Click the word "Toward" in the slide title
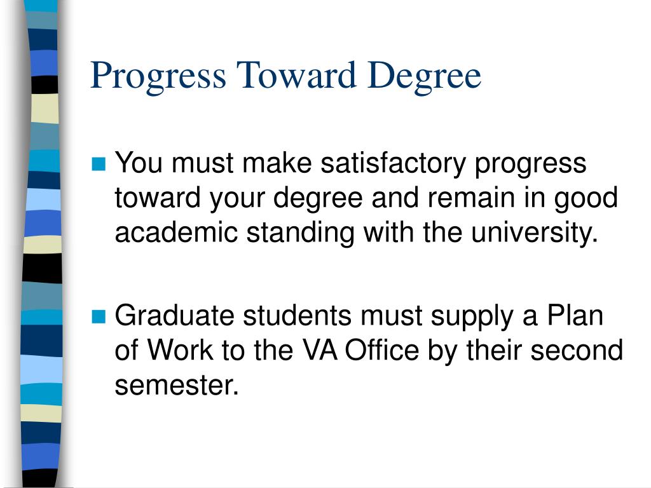The image size is (651, 488). pos(296,75)
